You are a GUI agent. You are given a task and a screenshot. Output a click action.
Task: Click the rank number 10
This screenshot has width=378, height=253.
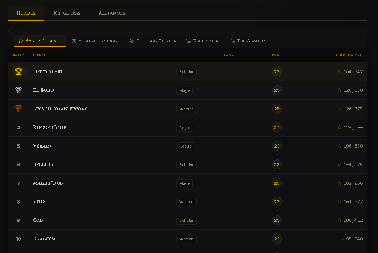[19, 239]
